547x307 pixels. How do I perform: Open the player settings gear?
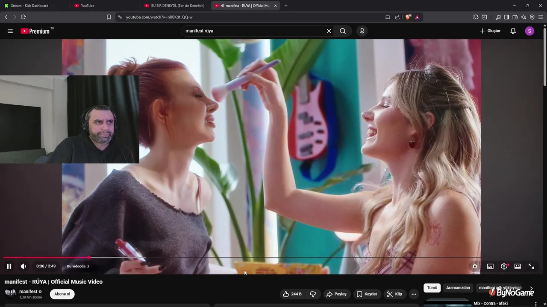coord(504,266)
